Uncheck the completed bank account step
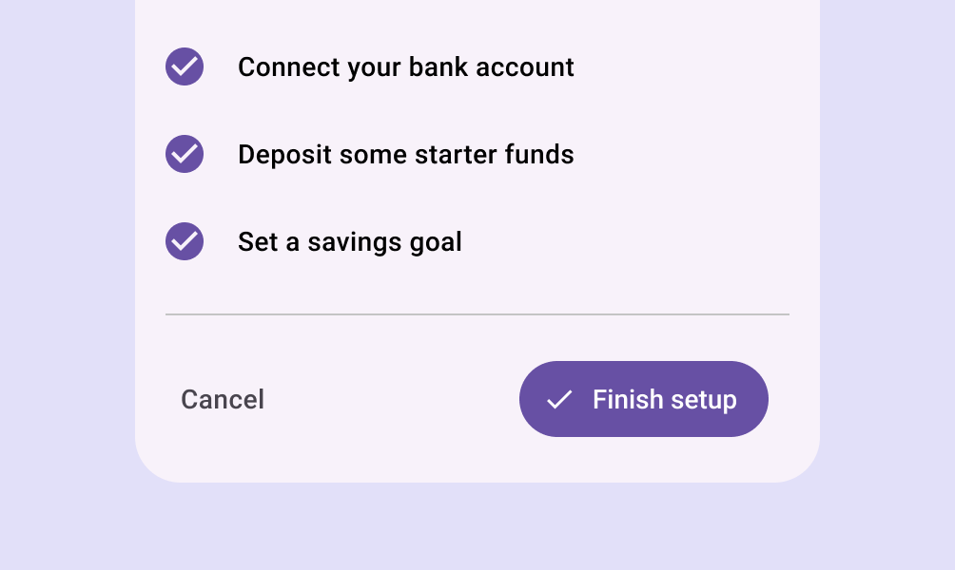Viewport: 955px width, 570px height. pos(185,66)
